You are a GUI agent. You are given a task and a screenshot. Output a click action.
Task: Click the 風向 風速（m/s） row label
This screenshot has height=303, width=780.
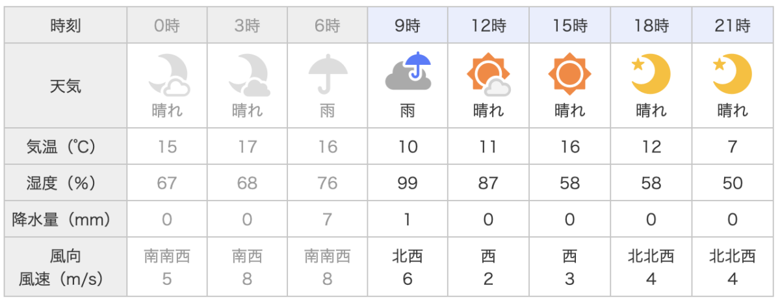point(66,267)
